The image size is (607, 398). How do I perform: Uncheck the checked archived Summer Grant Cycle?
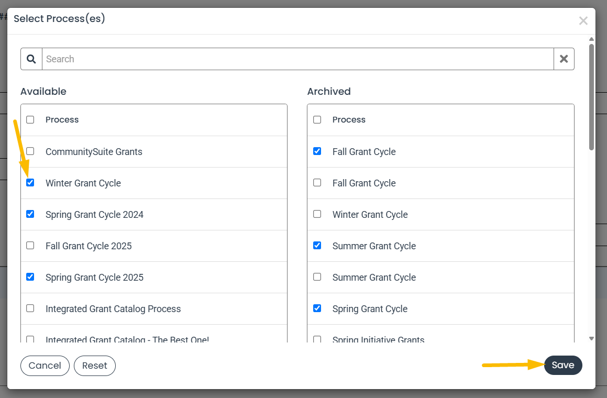coord(317,246)
